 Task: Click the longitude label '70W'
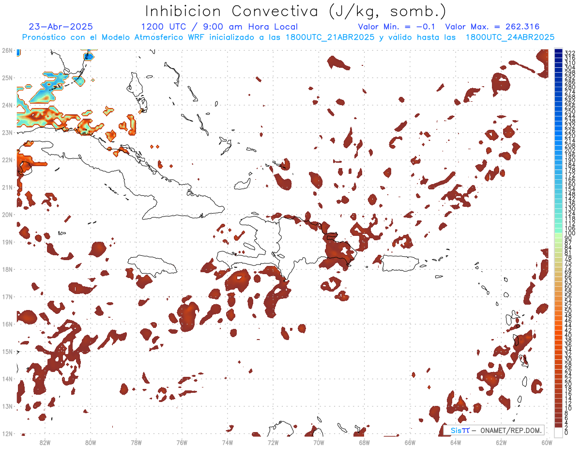(319, 442)
